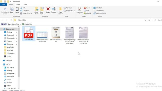Expand the Open button dropdown
Image resolution: width=162 pixels, height=91 pixels.
[x=91, y=8]
